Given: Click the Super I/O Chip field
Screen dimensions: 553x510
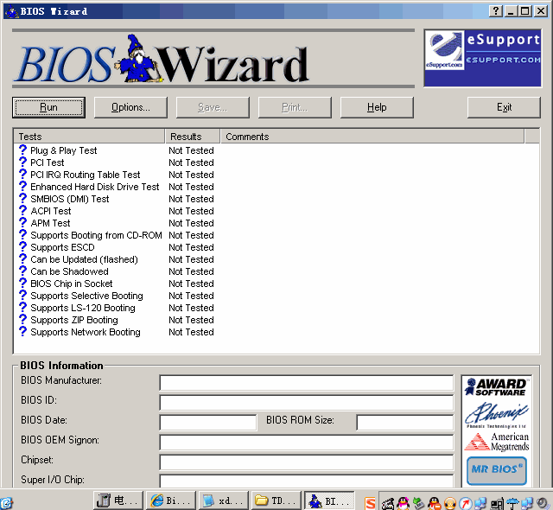Looking at the screenshot, I should click(x=307, y=481).
